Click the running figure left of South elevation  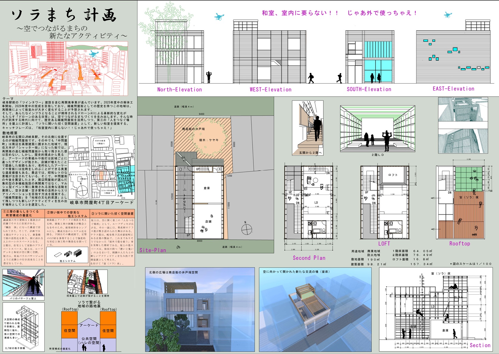coord(340,78)
